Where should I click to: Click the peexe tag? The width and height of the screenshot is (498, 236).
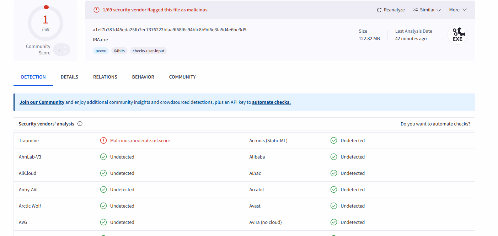(x=101, y=51)
